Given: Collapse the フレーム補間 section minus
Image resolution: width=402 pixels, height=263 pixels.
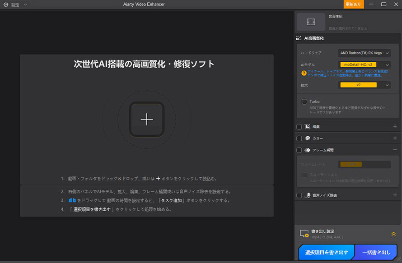Looking at the screenshot, I should pyautogui.click(x=395, y=150).
